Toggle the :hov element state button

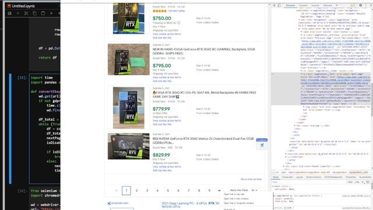coord(350,182)
